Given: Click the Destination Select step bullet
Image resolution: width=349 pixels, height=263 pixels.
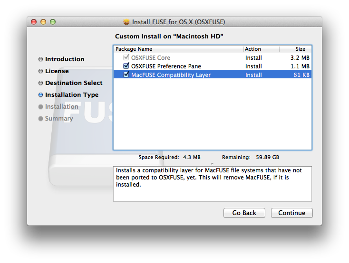Looking at the screenshot, I should pyautogui.click(x=40, y=83).
